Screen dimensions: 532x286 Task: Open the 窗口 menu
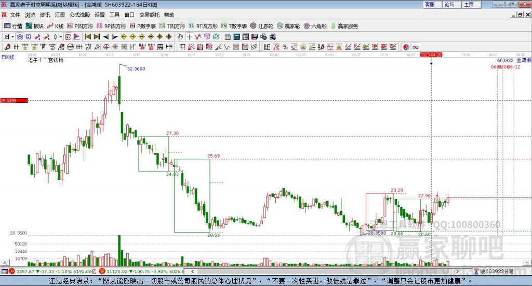click(129, 15)
